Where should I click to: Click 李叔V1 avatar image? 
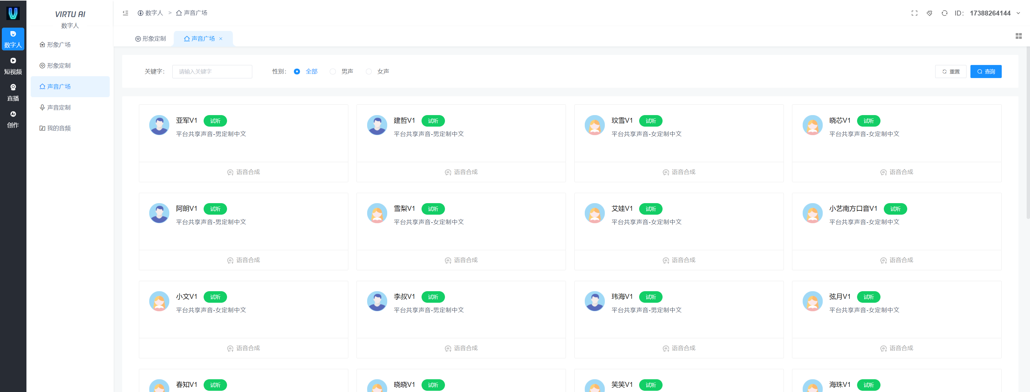pos(377,301)
